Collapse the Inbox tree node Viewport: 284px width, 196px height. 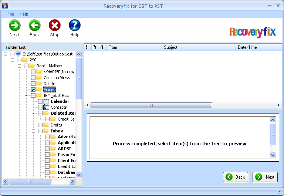point(34,131)
